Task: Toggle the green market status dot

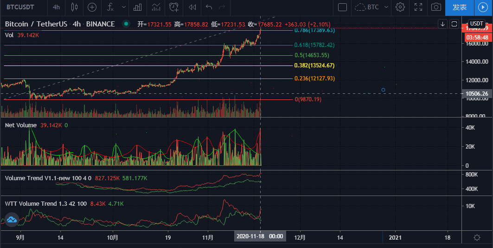Action: coord(126,24)
